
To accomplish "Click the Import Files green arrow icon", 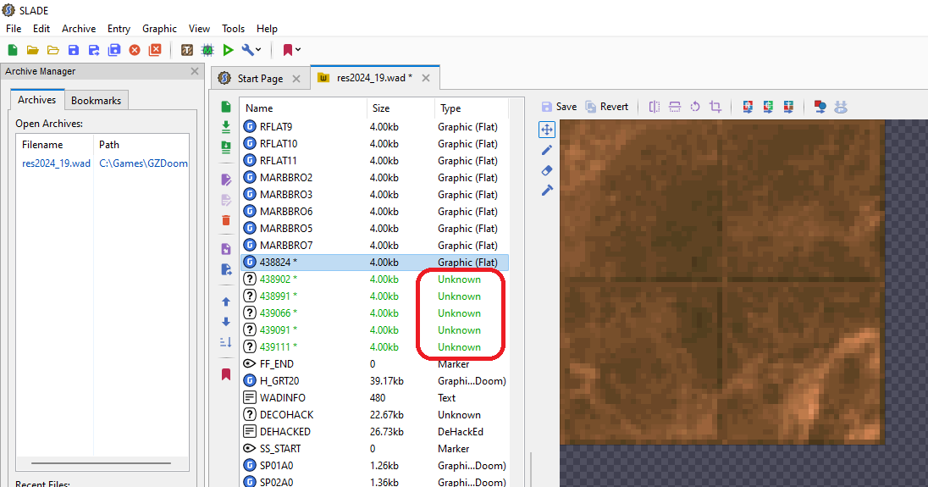I will pyautogui.click(x=226, y=127).
